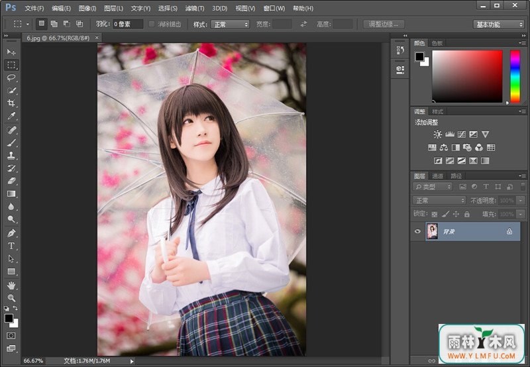Close the 6.jpg document tab
The image size is (530, 367).
(97, 38)
